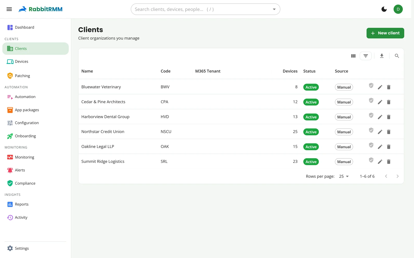Edit the Harborview Dental Group client
414x258 pixels.
click(x=380, y=117)
